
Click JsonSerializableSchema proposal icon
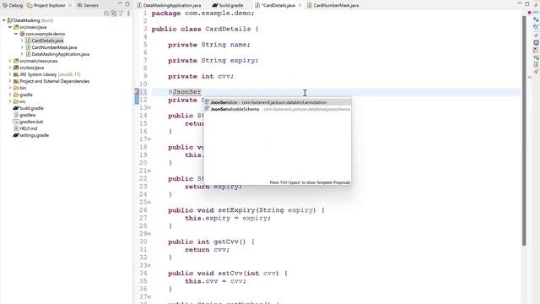point(207,109)
